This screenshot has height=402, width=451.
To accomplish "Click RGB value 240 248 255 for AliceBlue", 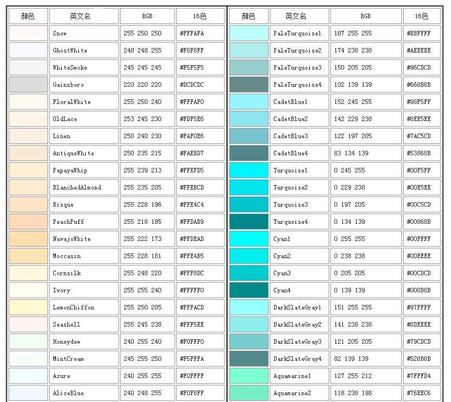I will 146,393.
